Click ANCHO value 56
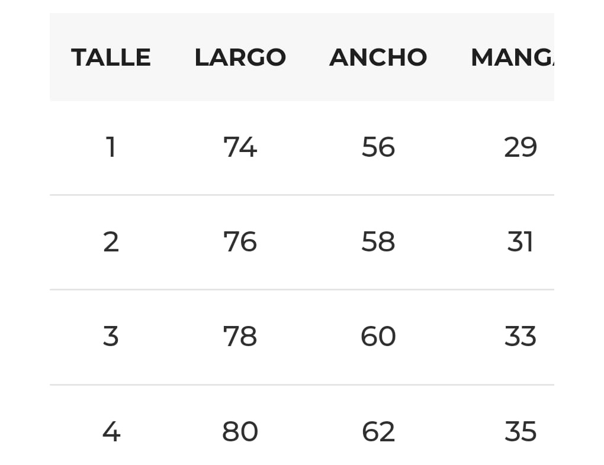The width and height of the screenshot is (604, 465). click(x=378, y=147)
